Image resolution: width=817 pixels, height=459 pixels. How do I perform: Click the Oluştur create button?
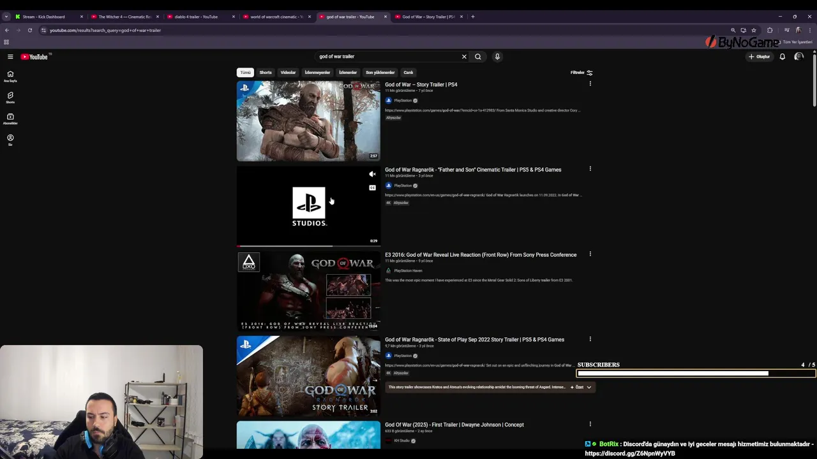click(760, 57)
